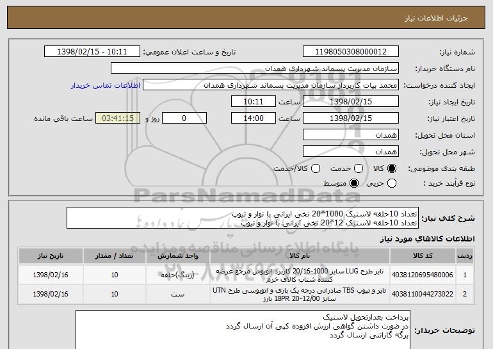Viewport: 493px width, 349px height.
Task: Click the ست unit cell
Action: click(x=177, y=295)
